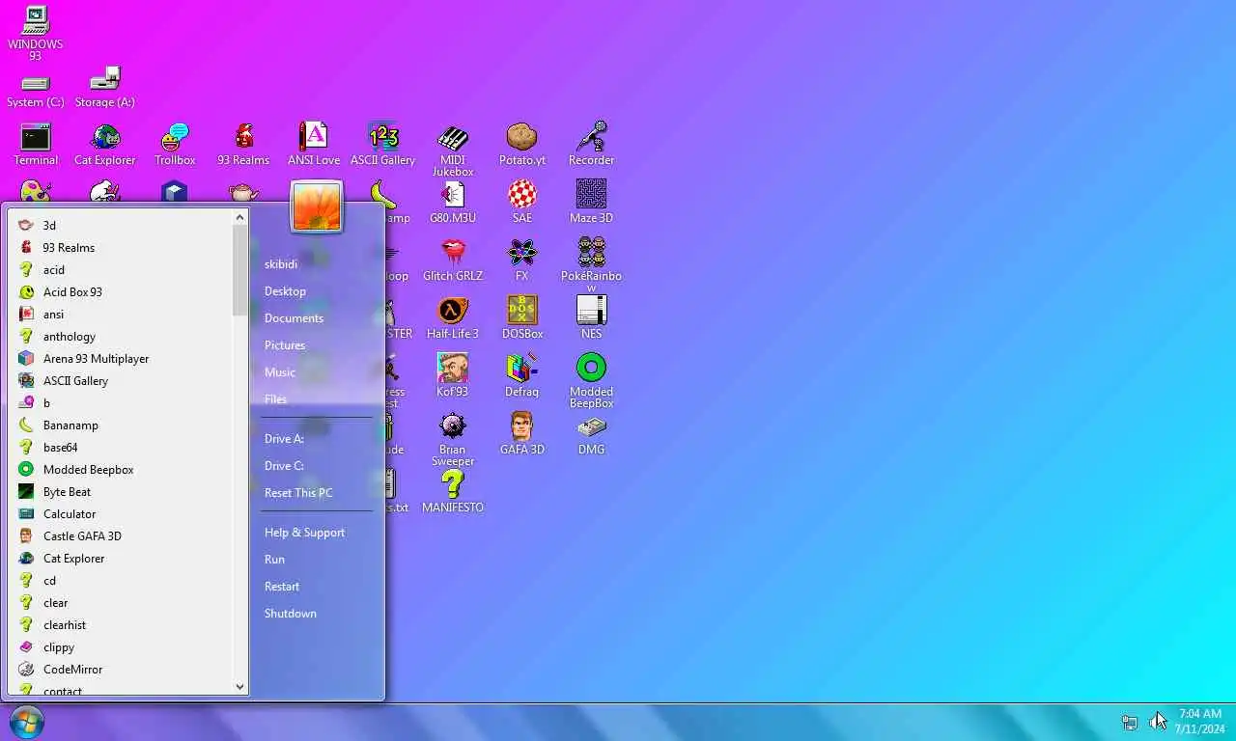Select 3d in the start menu list
The image size is (1236, 741).
coord(121,225)
